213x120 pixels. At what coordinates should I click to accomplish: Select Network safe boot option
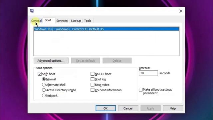click(44, 96)
